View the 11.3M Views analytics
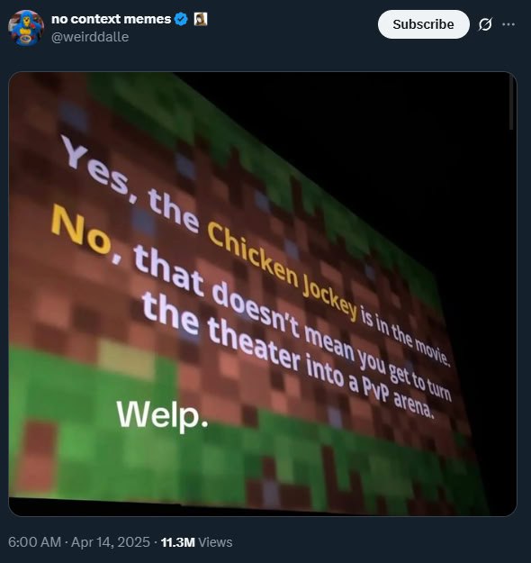The image size is (531, 563). (x=196, y=542)
